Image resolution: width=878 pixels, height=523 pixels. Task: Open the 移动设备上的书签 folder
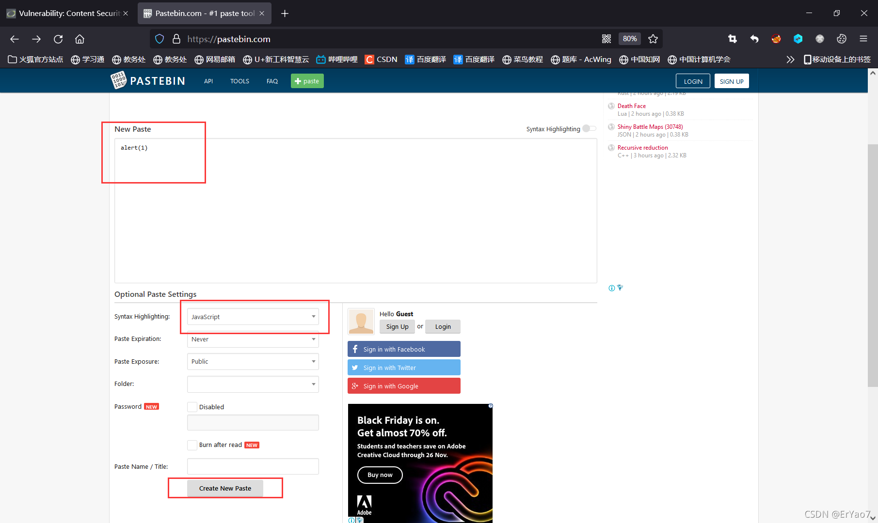pyautogui.click(x=837, y=60)
